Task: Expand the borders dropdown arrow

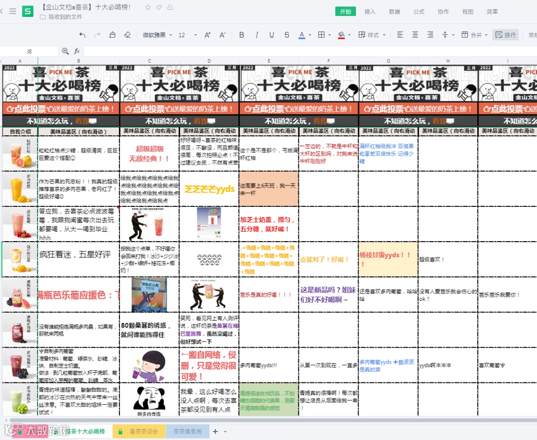Action: pos(330,35)
